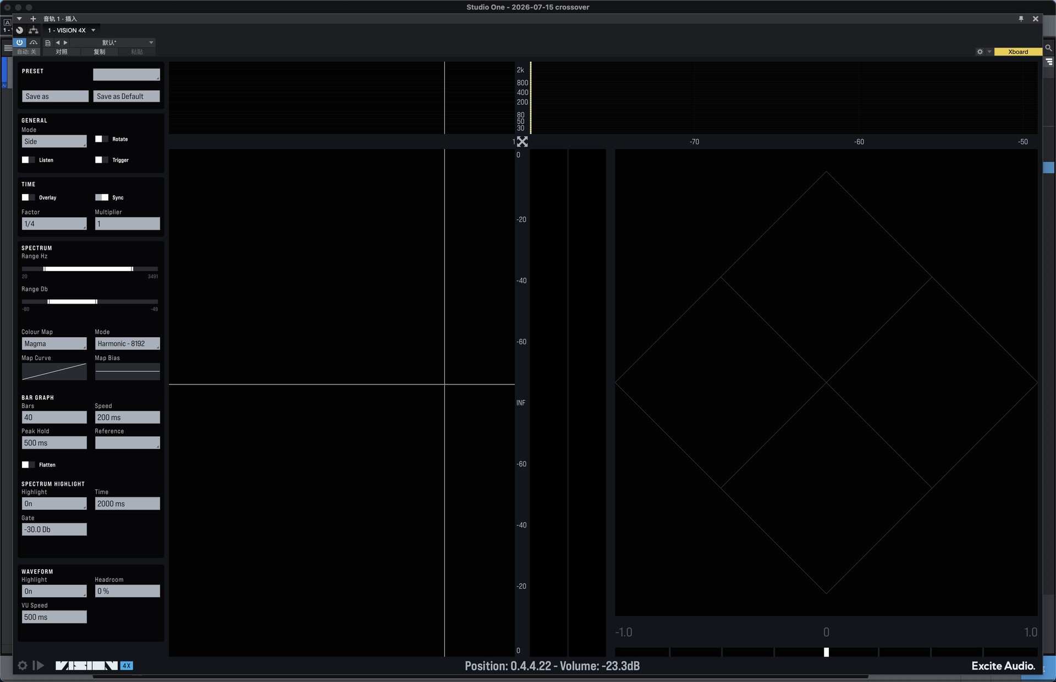Pin the plugin window
1056x682 pixels.
[1021, 19]
